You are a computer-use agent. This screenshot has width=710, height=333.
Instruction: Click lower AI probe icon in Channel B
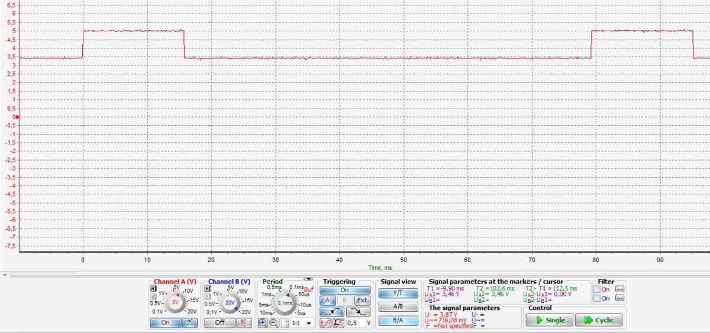click(x=208, y=296)
